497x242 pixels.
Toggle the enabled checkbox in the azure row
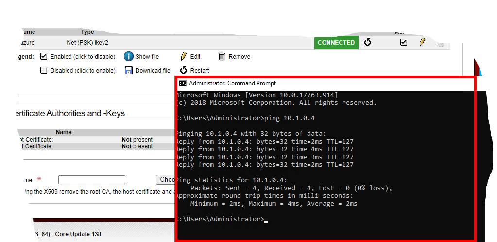point(404,42)
